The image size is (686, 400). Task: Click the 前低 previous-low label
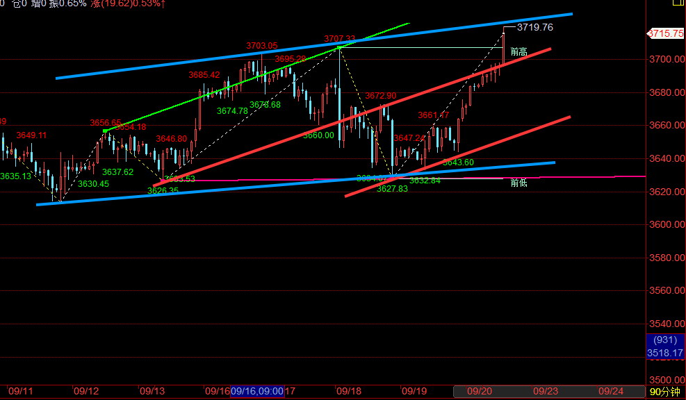tap(518, 183)
